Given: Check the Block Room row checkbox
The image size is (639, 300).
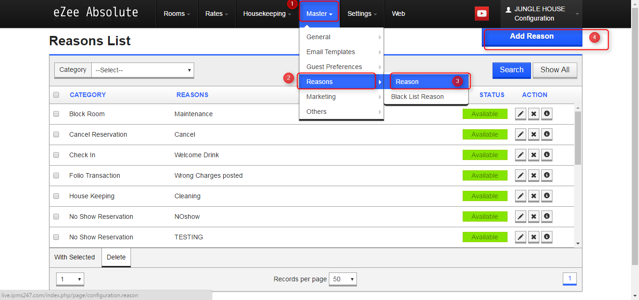Looking at the screenshot, I should coord(56,113).
